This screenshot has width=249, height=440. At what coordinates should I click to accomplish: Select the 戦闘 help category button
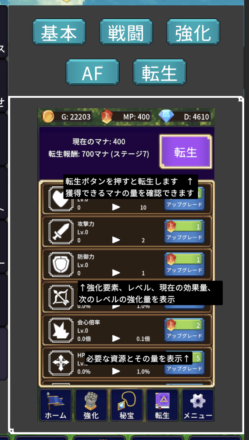point(126,32)
